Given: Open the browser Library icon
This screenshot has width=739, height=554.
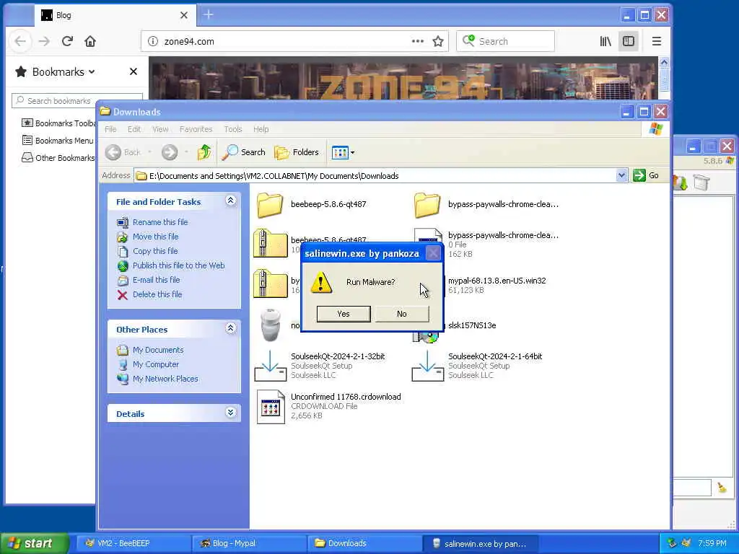Looking at the screenshot, I should (x=605, y=41).
